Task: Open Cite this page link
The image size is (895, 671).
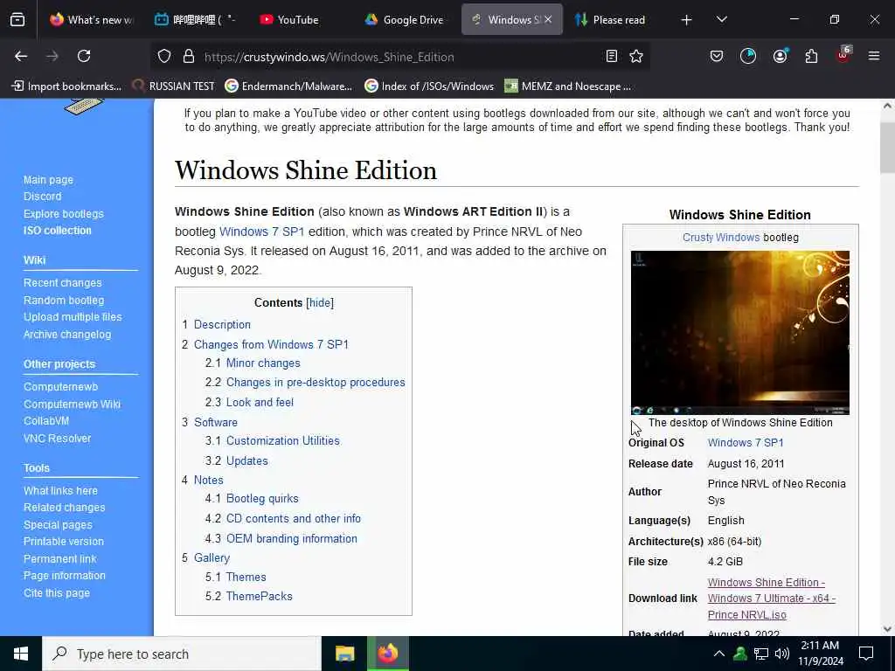Action: coord(57,593)
